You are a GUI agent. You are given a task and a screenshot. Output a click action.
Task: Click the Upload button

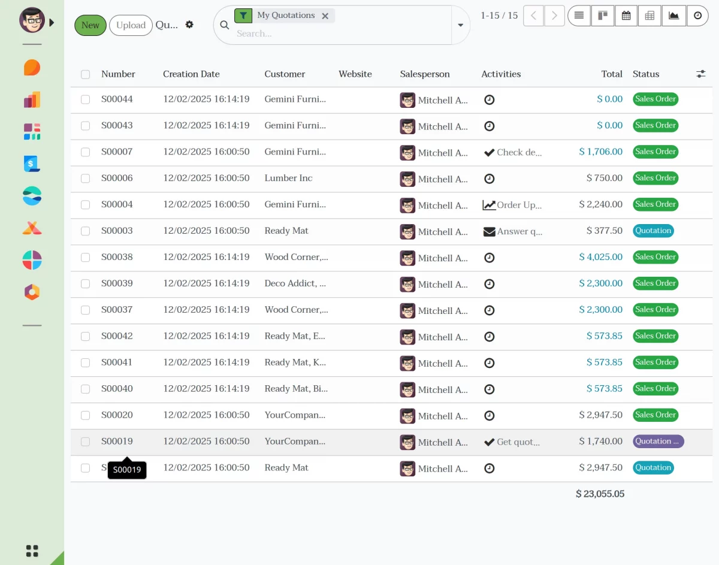click(x=131, y=25)
